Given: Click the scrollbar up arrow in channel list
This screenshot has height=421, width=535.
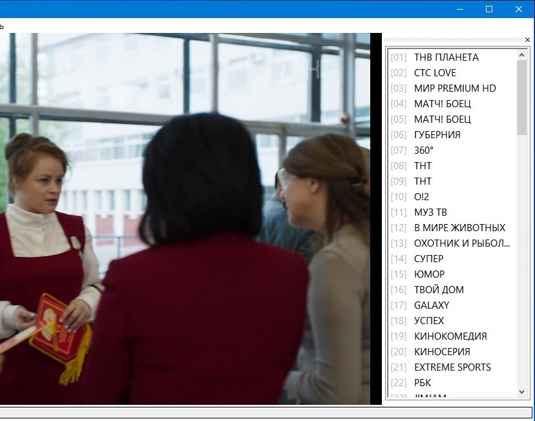Looking at the screenshot, I should coord(522,55).
